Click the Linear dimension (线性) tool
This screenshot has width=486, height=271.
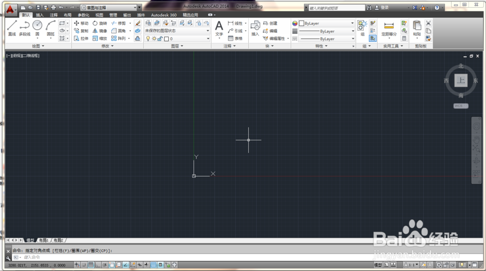coord(235,23)
